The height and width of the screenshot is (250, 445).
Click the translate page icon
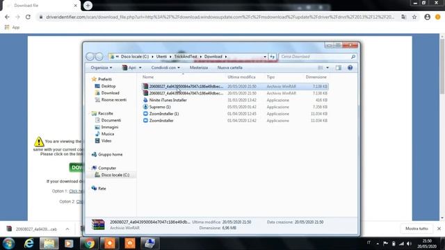403,17
